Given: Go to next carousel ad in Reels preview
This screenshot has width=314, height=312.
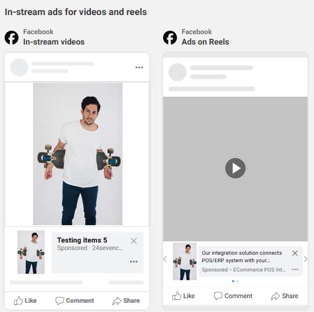Looking at the screenshot, I should [305, 259].
